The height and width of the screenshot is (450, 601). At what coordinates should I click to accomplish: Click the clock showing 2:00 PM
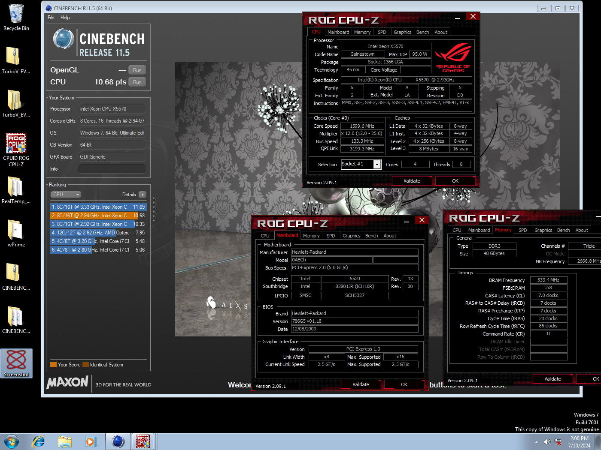tap(579, 438)
